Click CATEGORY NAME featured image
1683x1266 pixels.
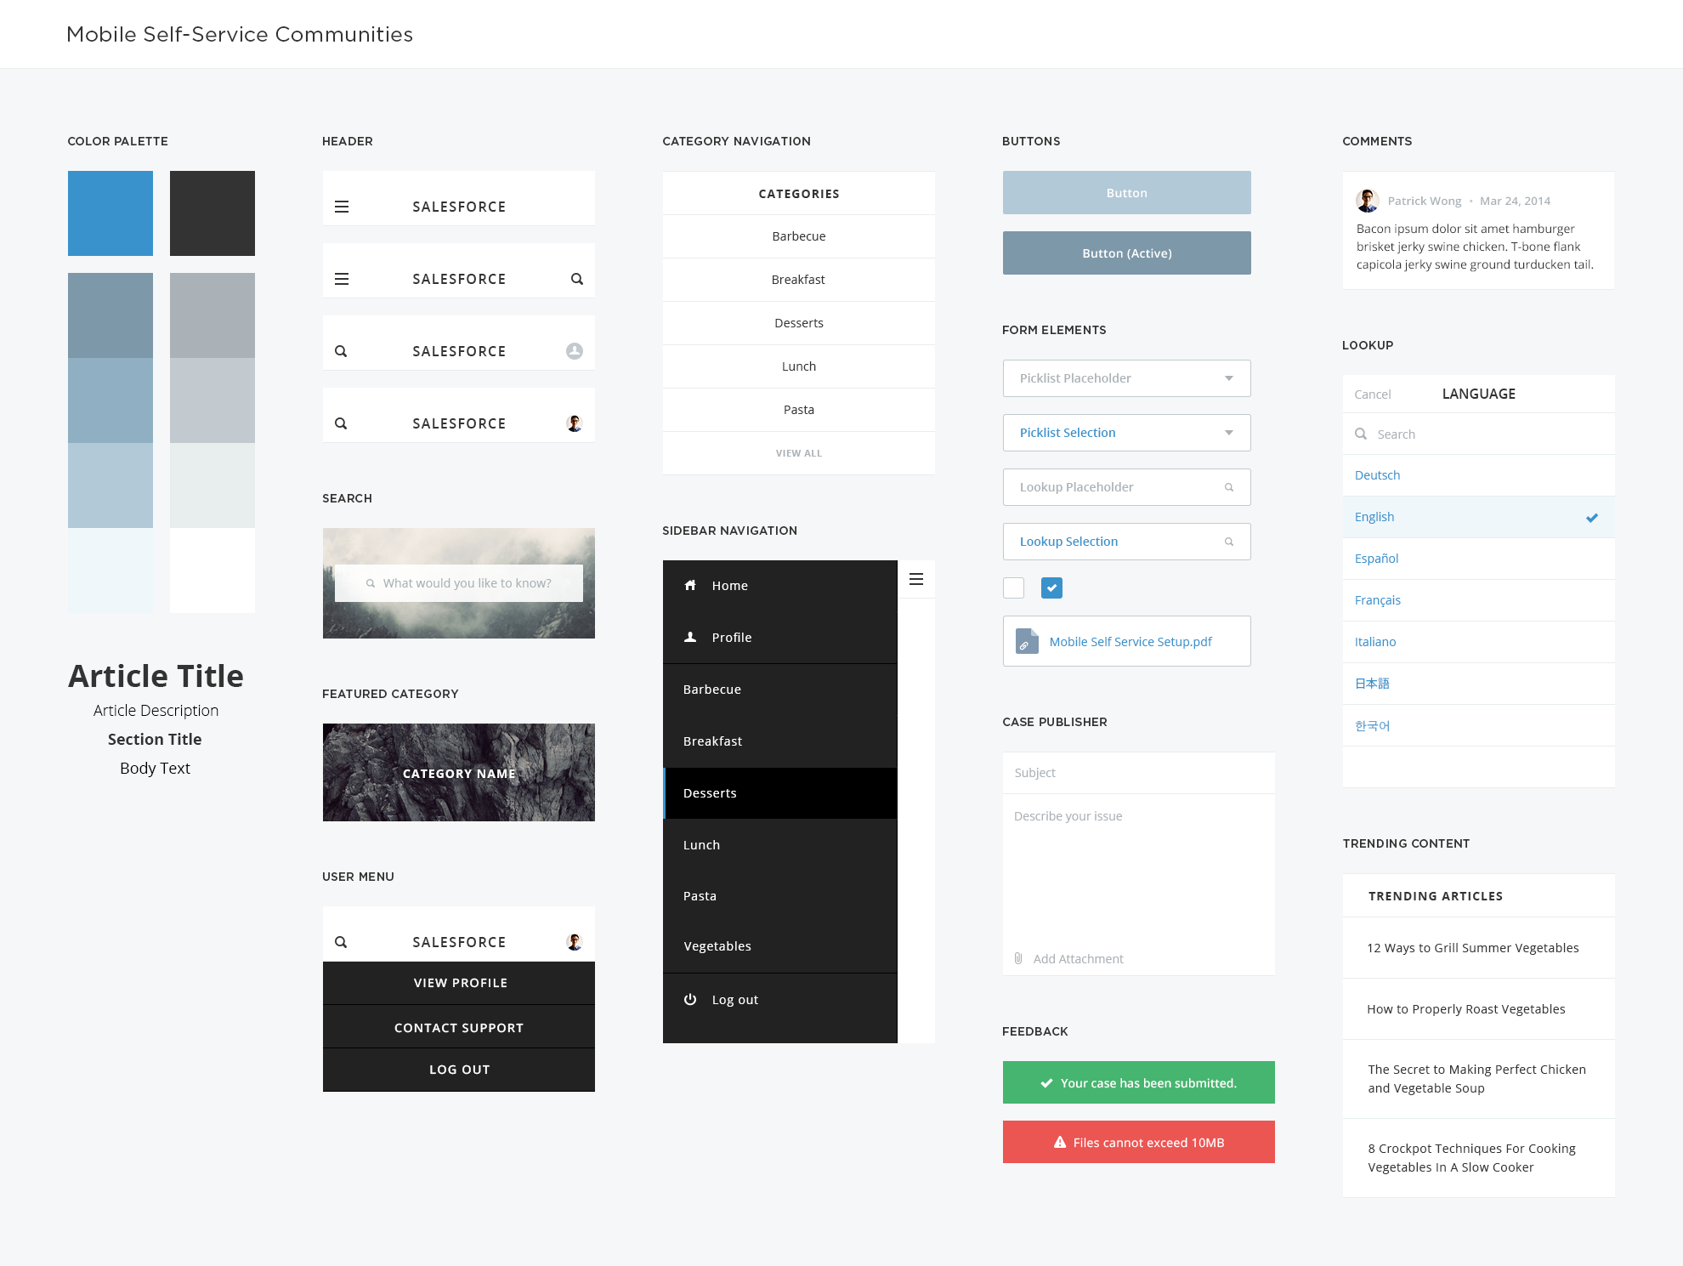click(x=459, y=773)
